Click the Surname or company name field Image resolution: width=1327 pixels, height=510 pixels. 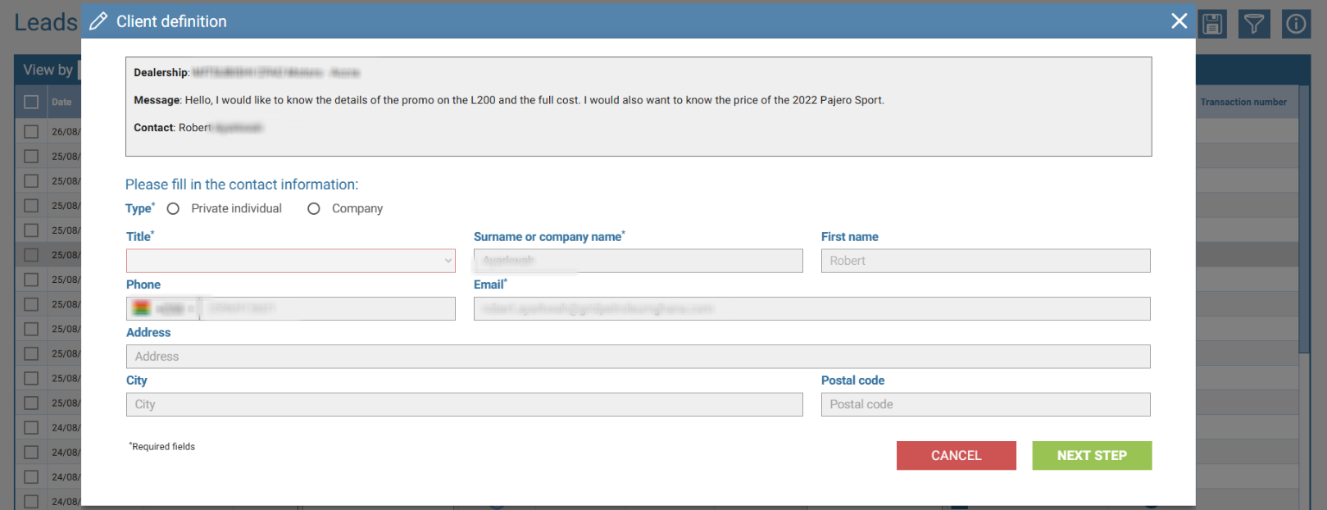pos(639,261)
